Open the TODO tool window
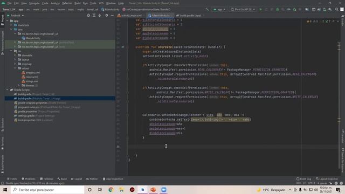Image resolution: width=345 pixels, height=194 pixels. coord(12,179)
